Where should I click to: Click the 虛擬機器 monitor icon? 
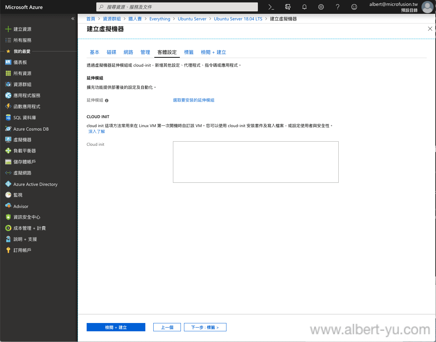click(x=8, y=140)
